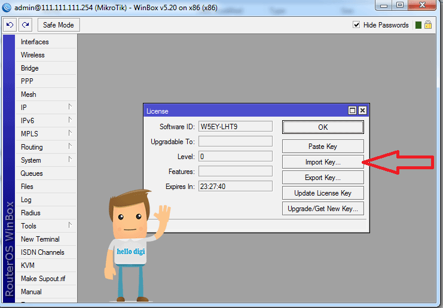Open the Manual entry
The height and width of the screenshot is (308, 443).
click(x=46, y=292)
